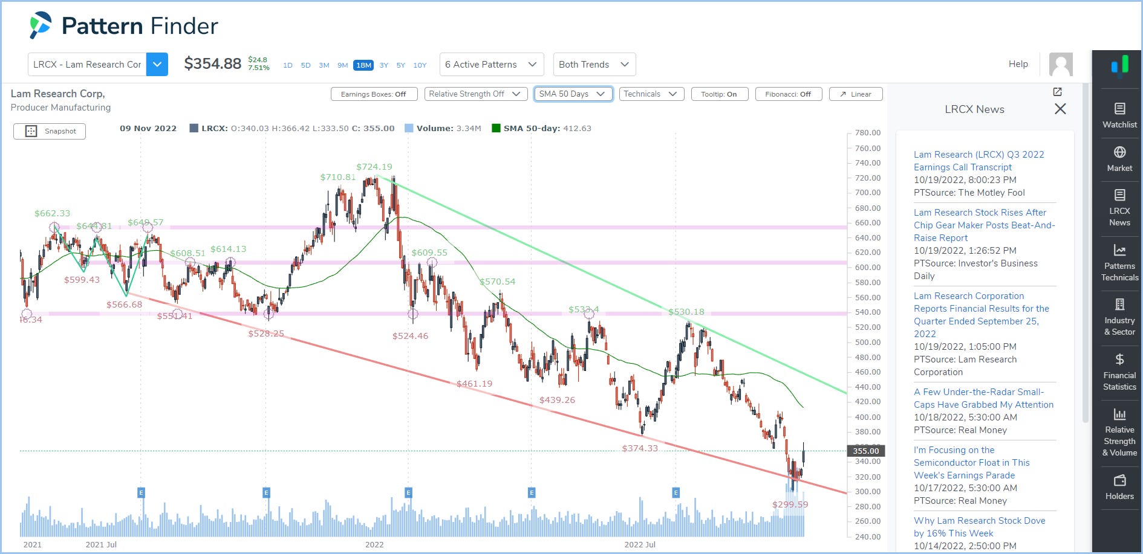Take a chart Snapshot

coord(50,131)
